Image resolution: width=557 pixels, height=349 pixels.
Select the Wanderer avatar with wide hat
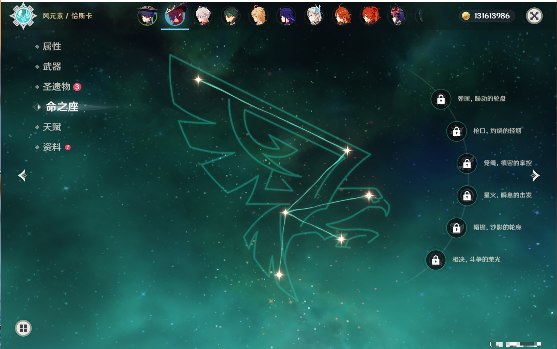[147, 16]
